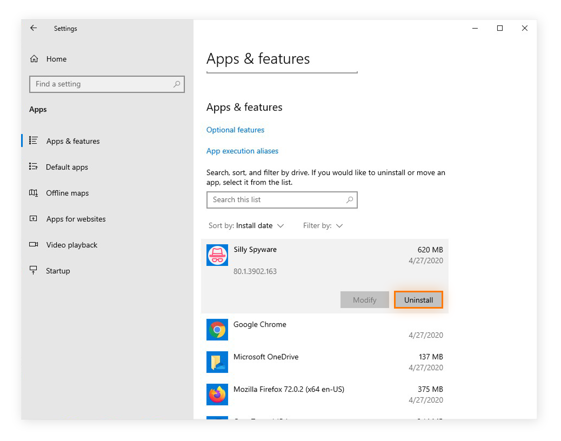Screen dimensions: 561x441
Task: Open the Optional features link
Action: (x=235, y=130)
